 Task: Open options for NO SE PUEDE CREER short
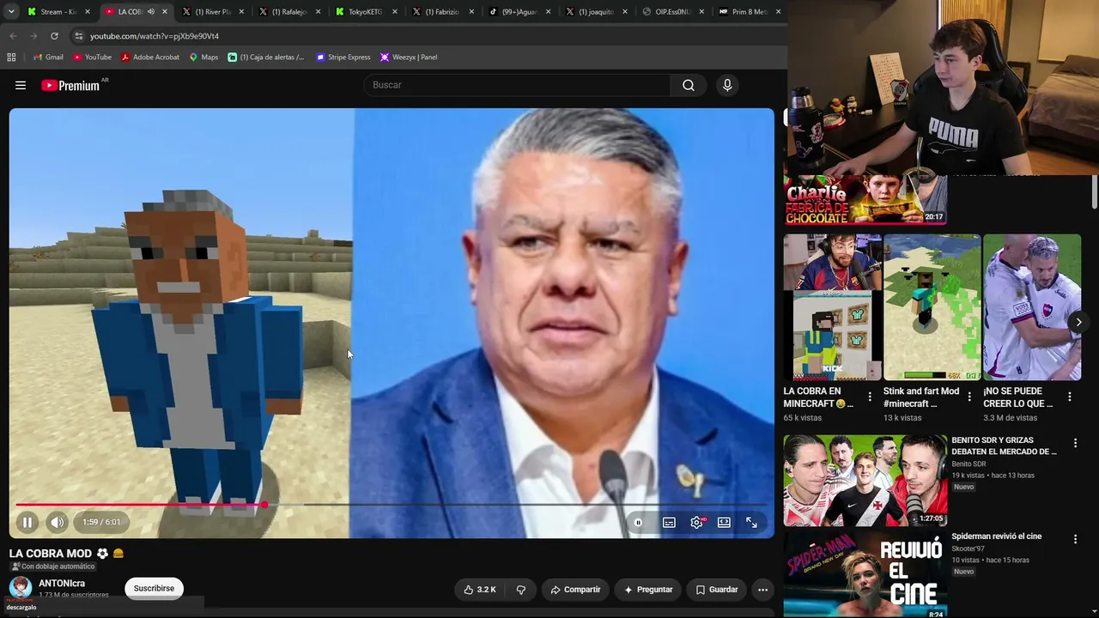[x=1070, y=397]
